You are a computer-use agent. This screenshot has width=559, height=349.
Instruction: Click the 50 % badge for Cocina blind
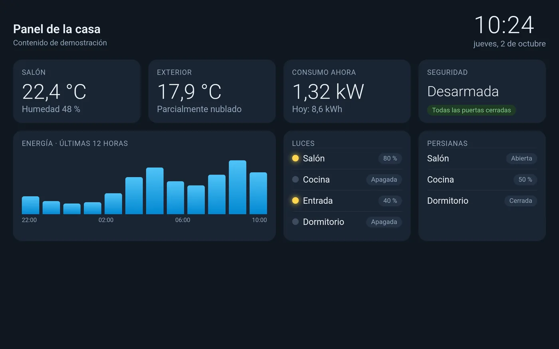click(525, 179)
